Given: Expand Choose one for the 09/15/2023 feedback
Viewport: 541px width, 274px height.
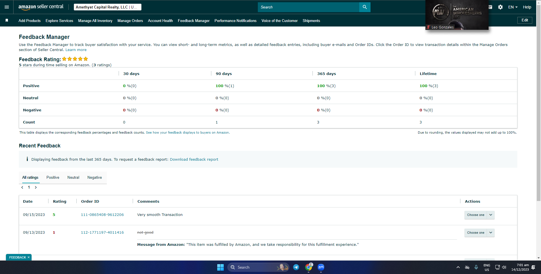Looking at the screenshot, I should (x=479, y=215).
